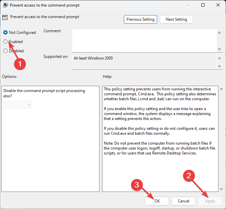Click Help pane scroll up arrow
Viewport: 226px width, 209px height.
[x=221, y=89]
